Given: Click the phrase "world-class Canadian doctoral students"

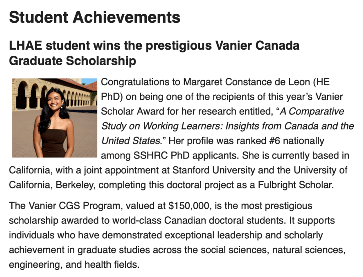Looking at the screenshot, I should (198, 220).
